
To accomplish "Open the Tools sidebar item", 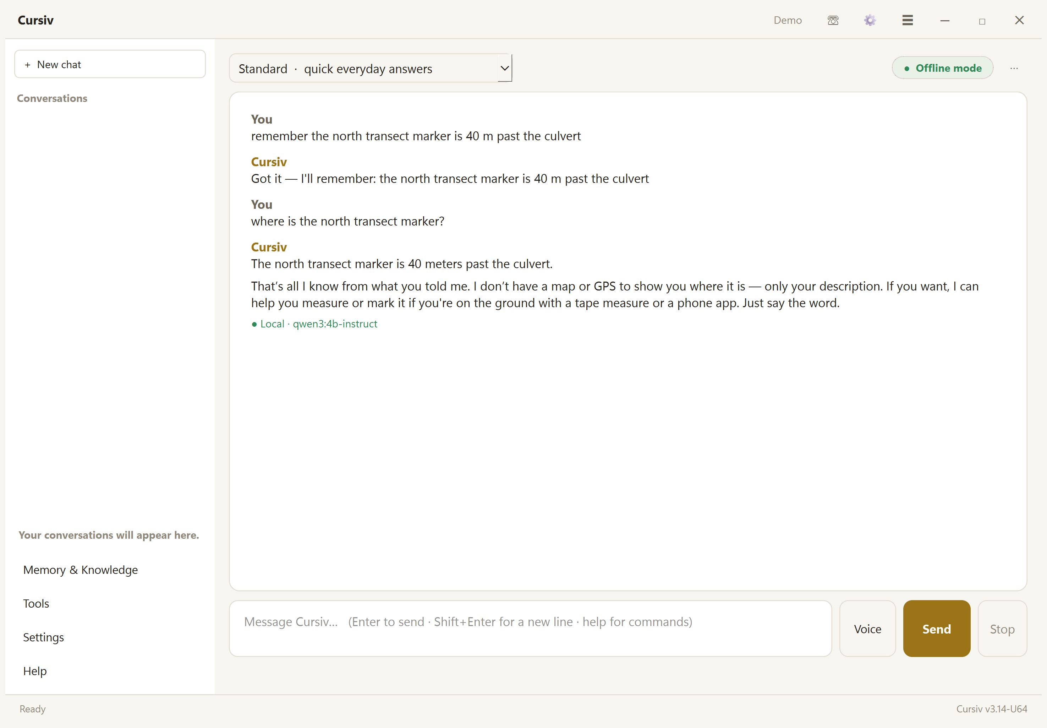I will [x=36, y=603].
